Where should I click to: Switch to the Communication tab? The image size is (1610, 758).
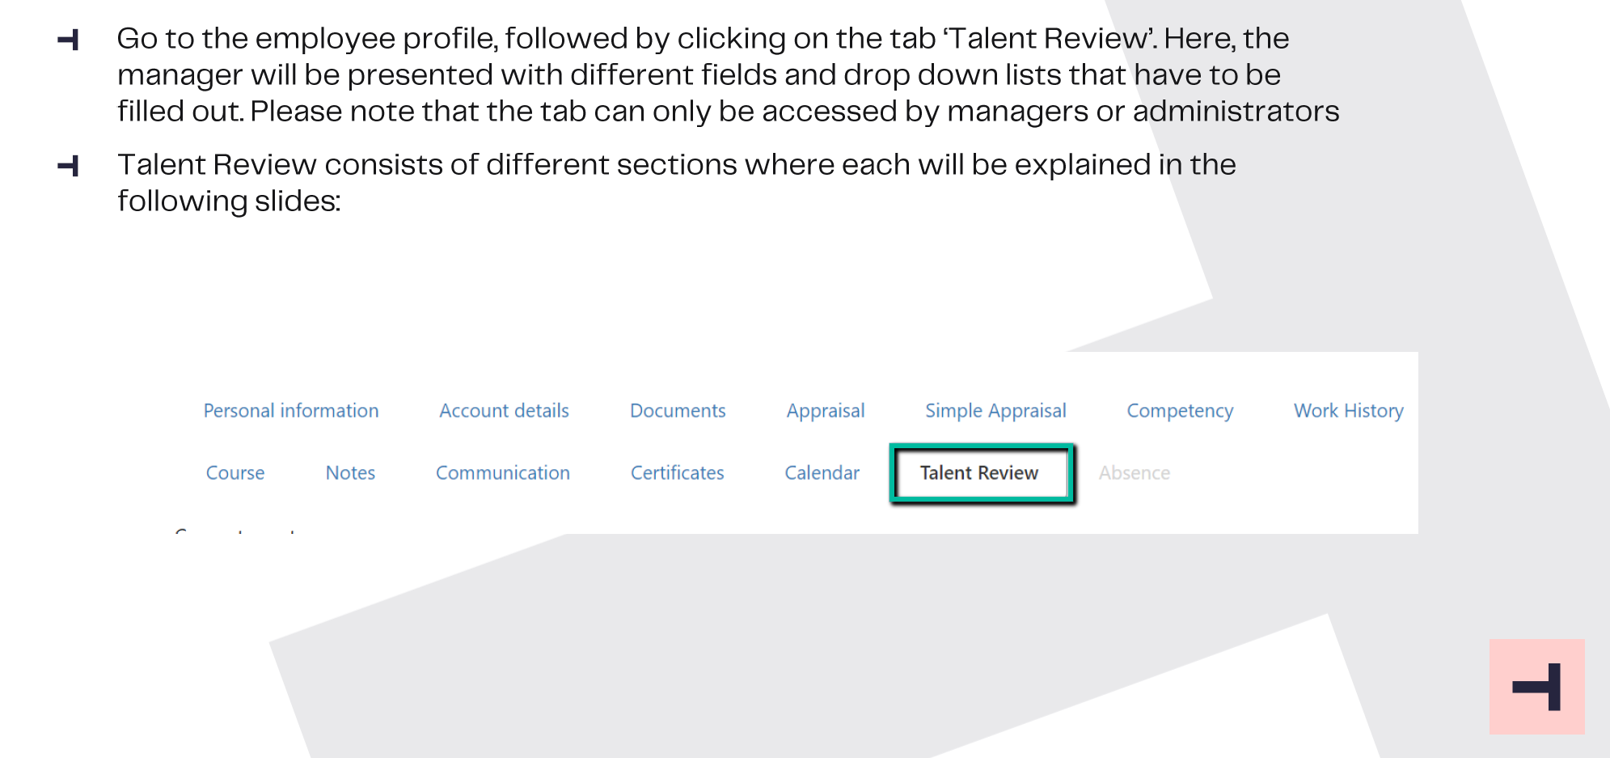[x=503, y=473]
